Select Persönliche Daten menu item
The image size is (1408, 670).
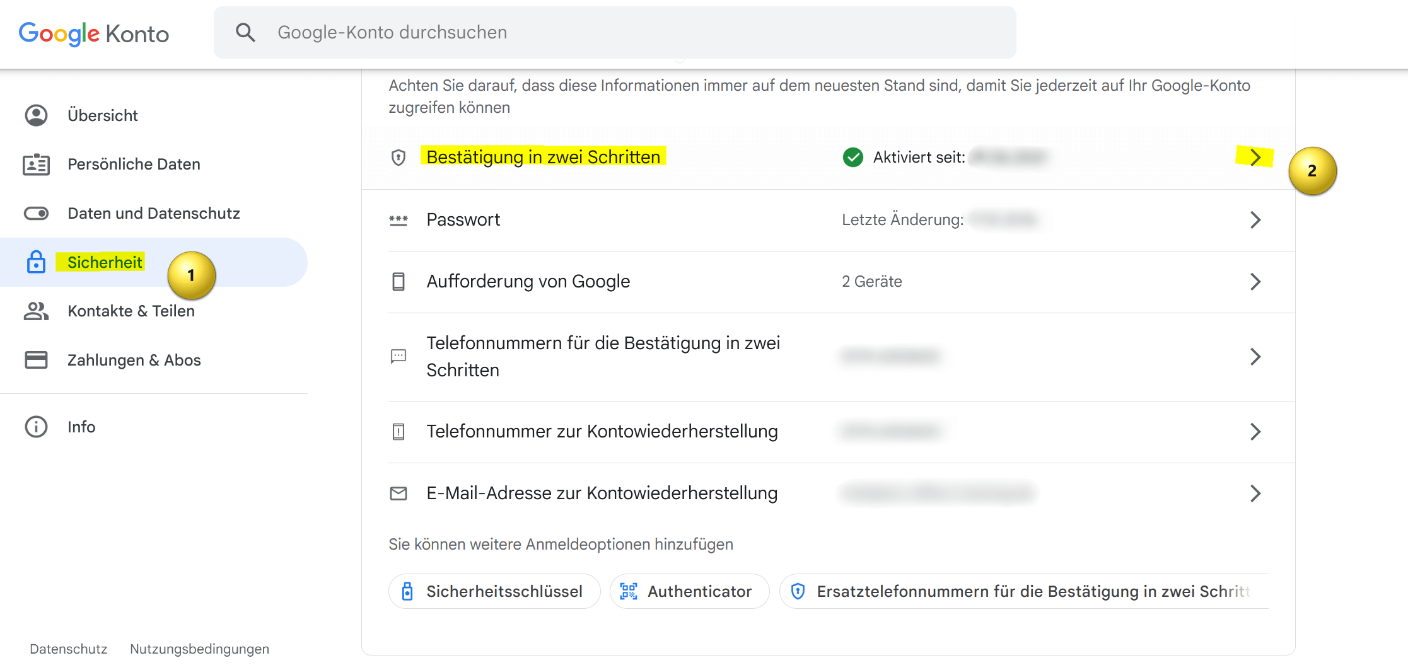tap(134, 165)
